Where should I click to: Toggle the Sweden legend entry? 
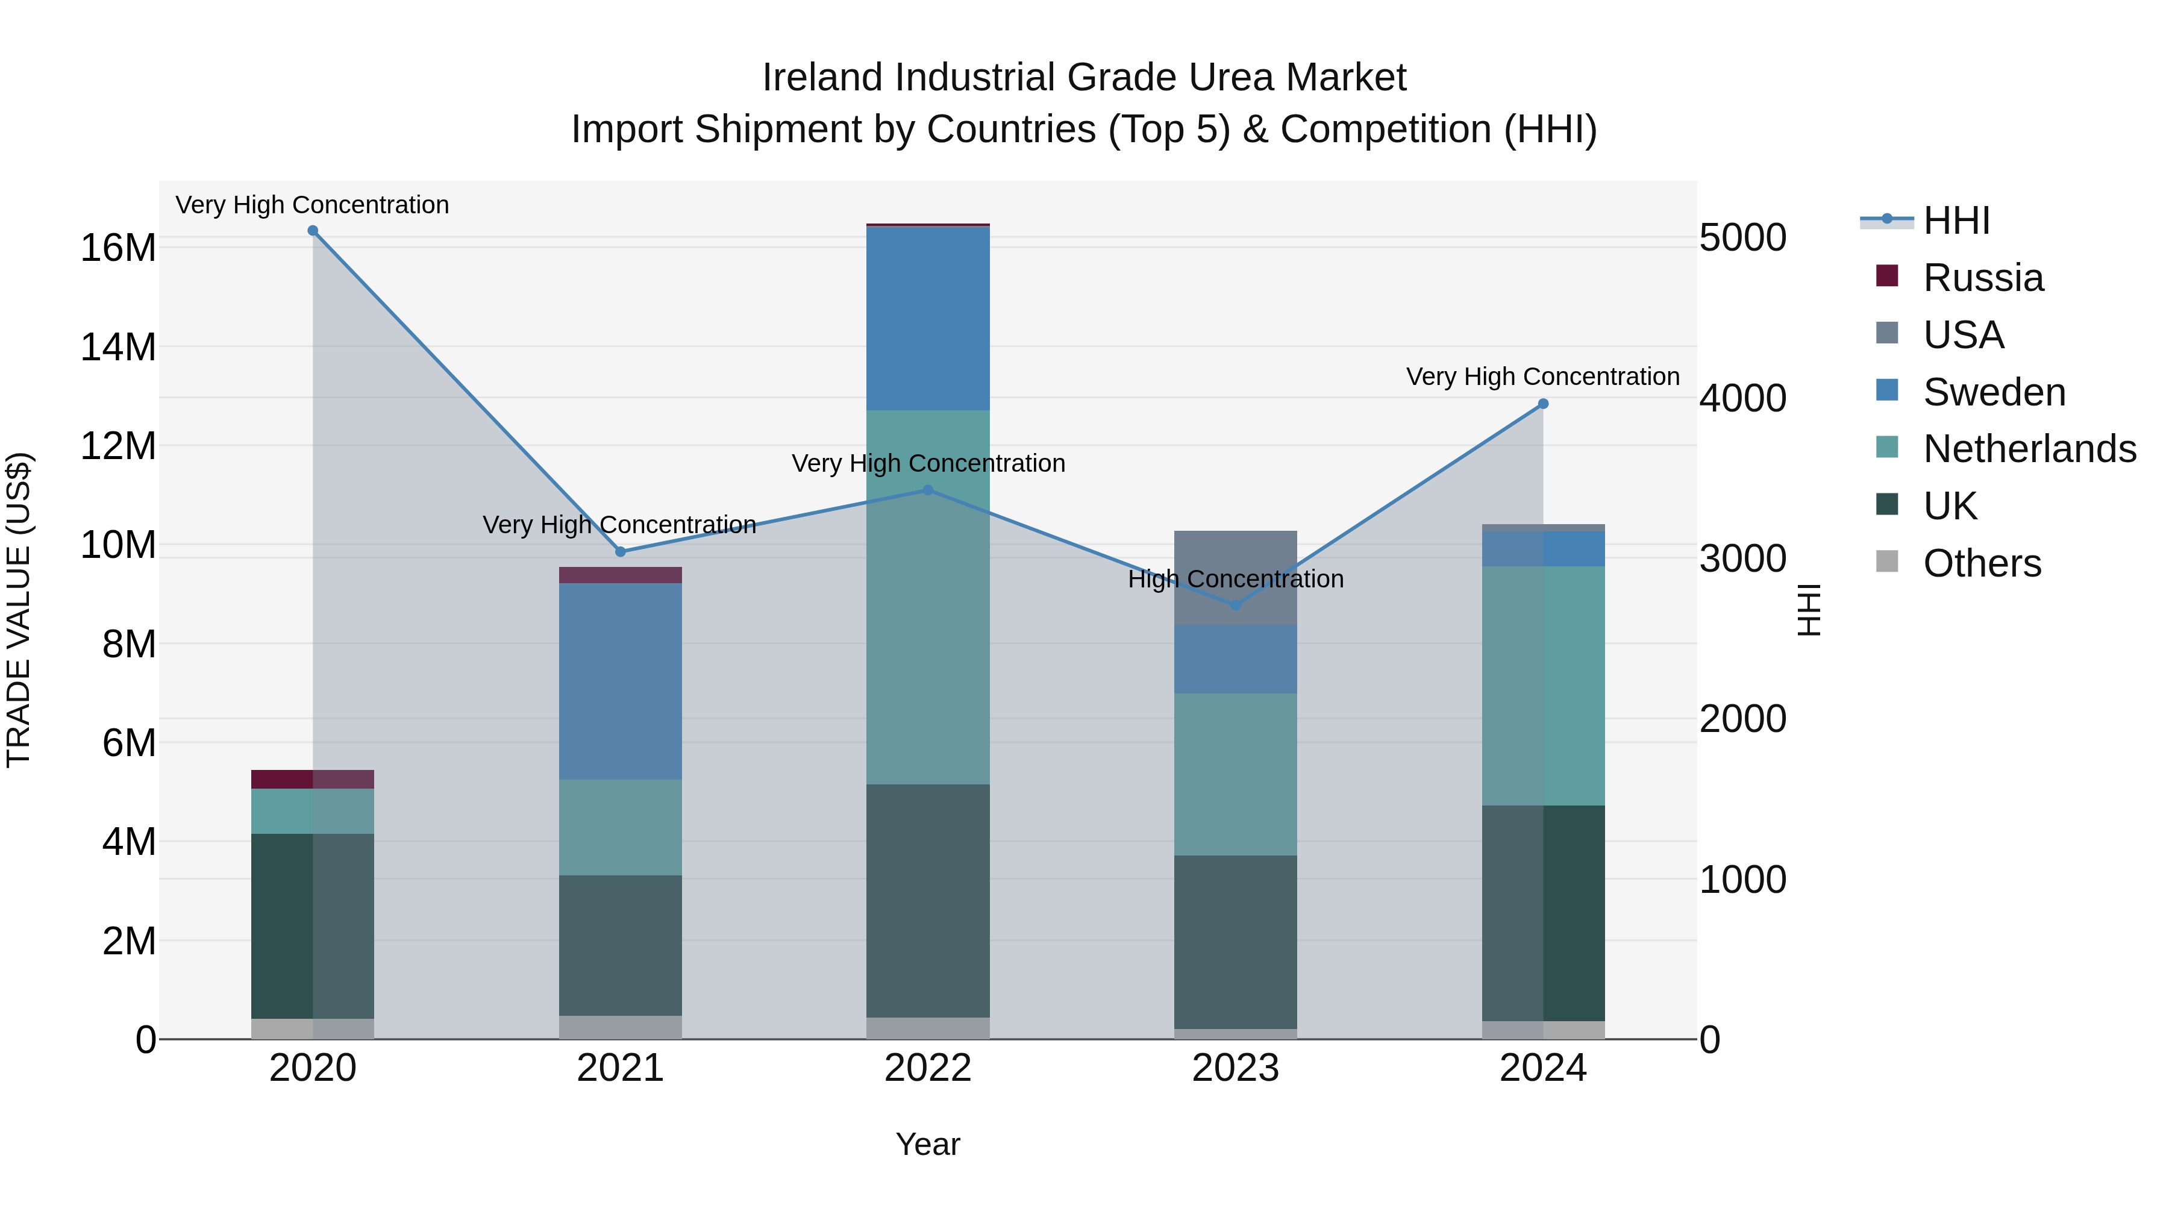[x=1970, y=392]
